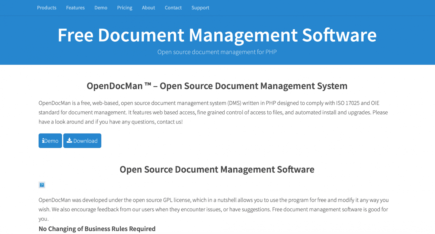Click the subtitle about PHP document management

[217, 52]
